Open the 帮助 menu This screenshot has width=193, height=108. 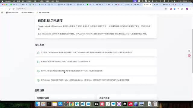pyautogui.click(x=57, y=1)
